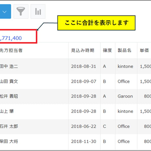The image size is (151, 151).
Task: Click Office in 柴田 大将 row
Action: pyautogui.click(x=124, y=141)
